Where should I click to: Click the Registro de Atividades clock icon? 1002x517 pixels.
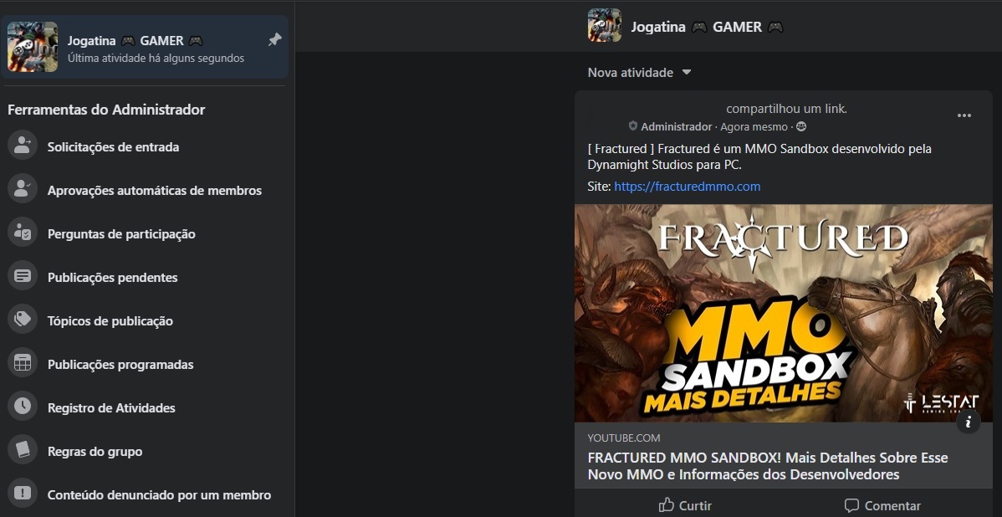pos(23,406)
